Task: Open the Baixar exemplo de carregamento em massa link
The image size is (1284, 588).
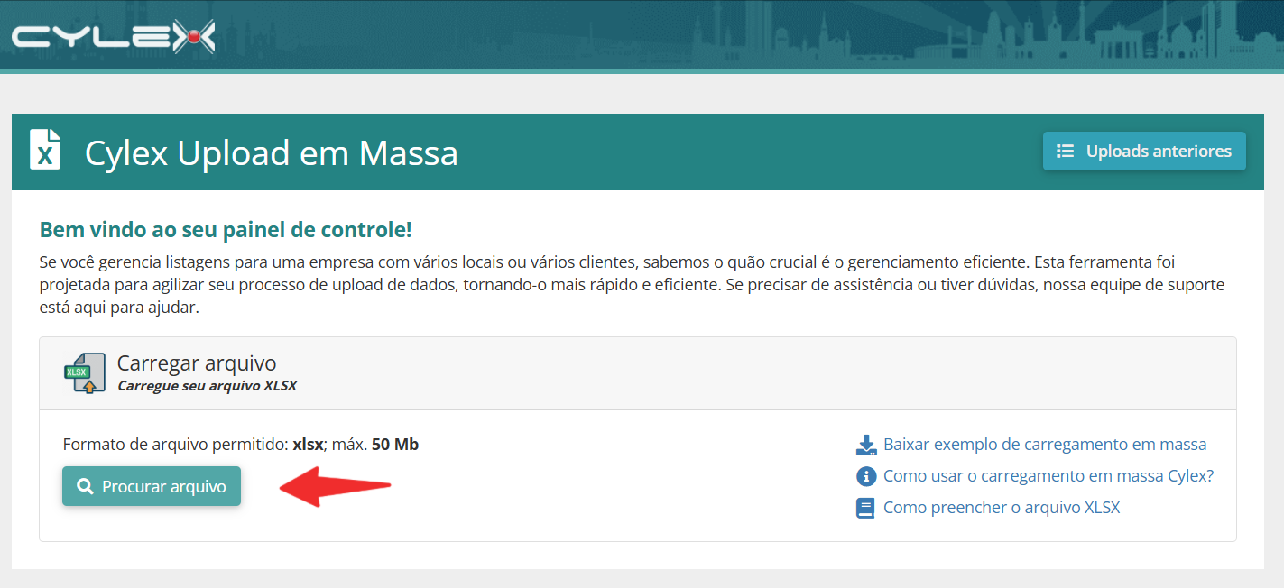Action: (1045, 445)
